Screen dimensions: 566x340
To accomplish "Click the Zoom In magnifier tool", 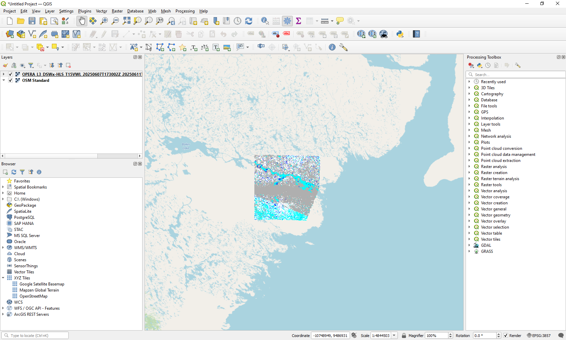I will click(x=104, y=21).
